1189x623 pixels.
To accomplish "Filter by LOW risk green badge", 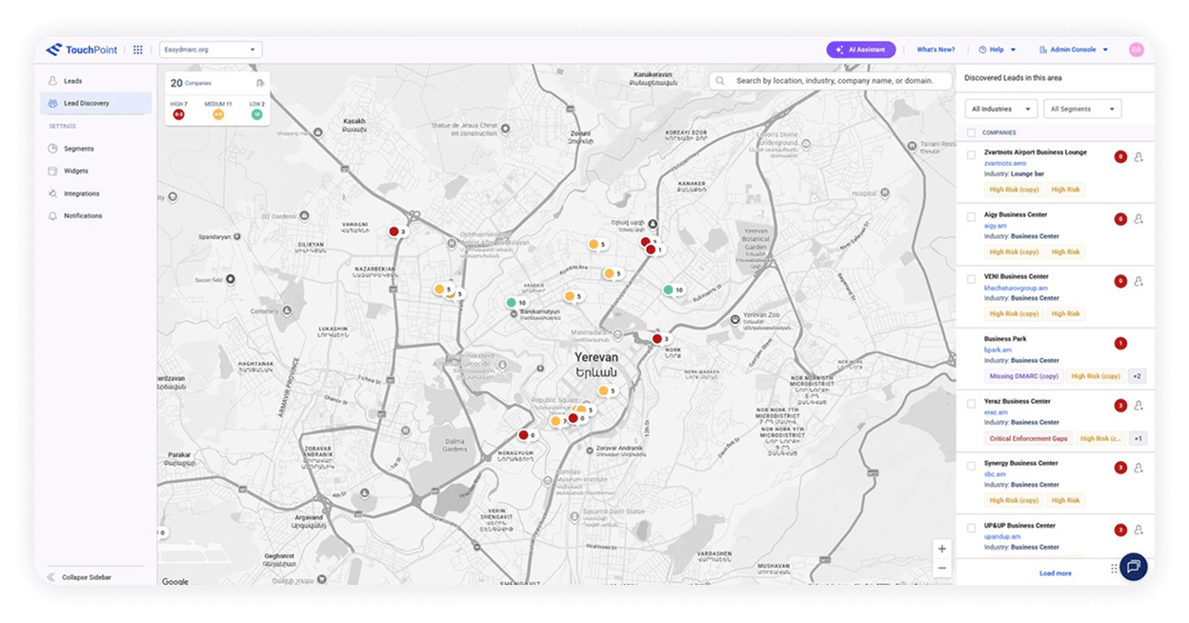I will 257,114.
